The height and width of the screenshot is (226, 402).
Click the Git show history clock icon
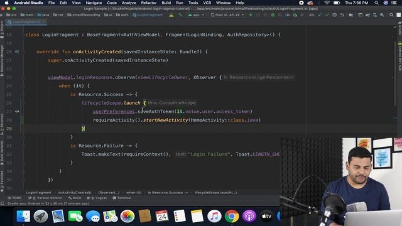pos(335,15)
